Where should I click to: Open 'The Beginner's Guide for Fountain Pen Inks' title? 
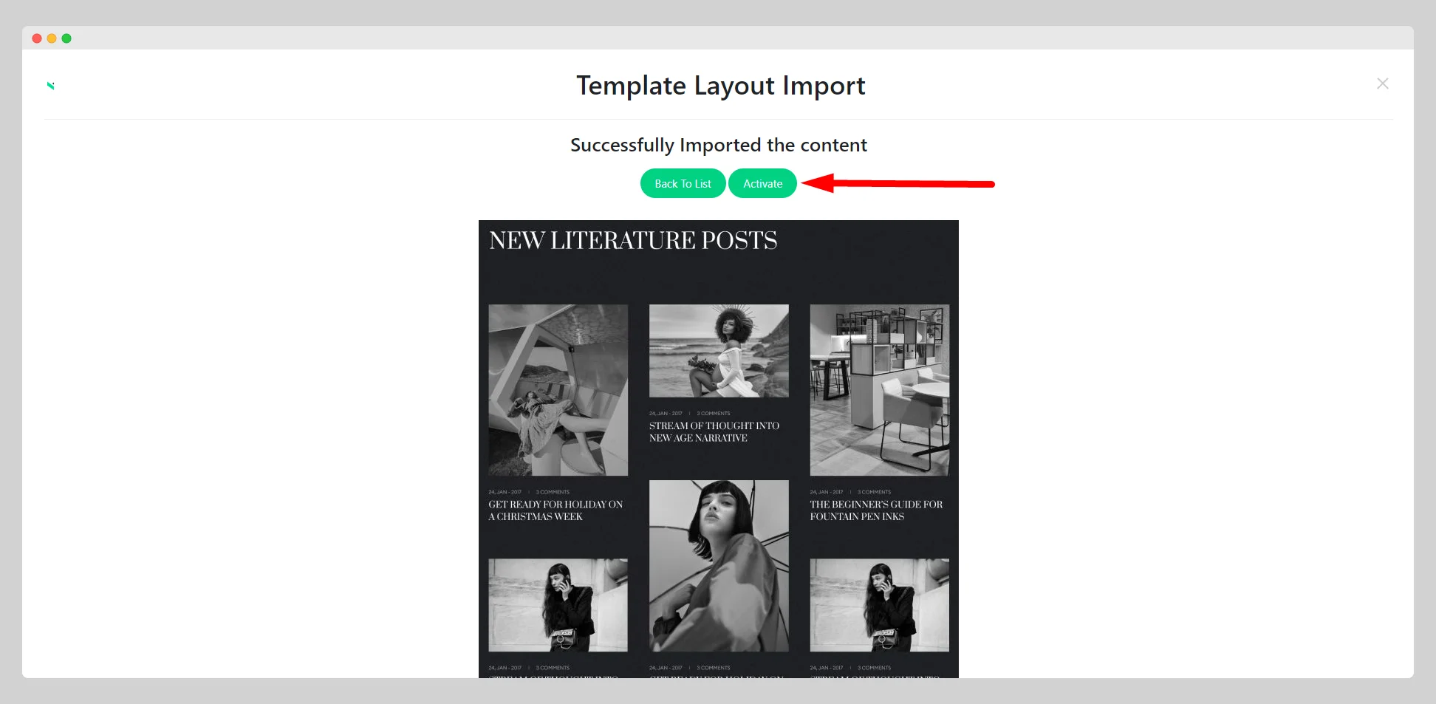(x=876, y=510)
